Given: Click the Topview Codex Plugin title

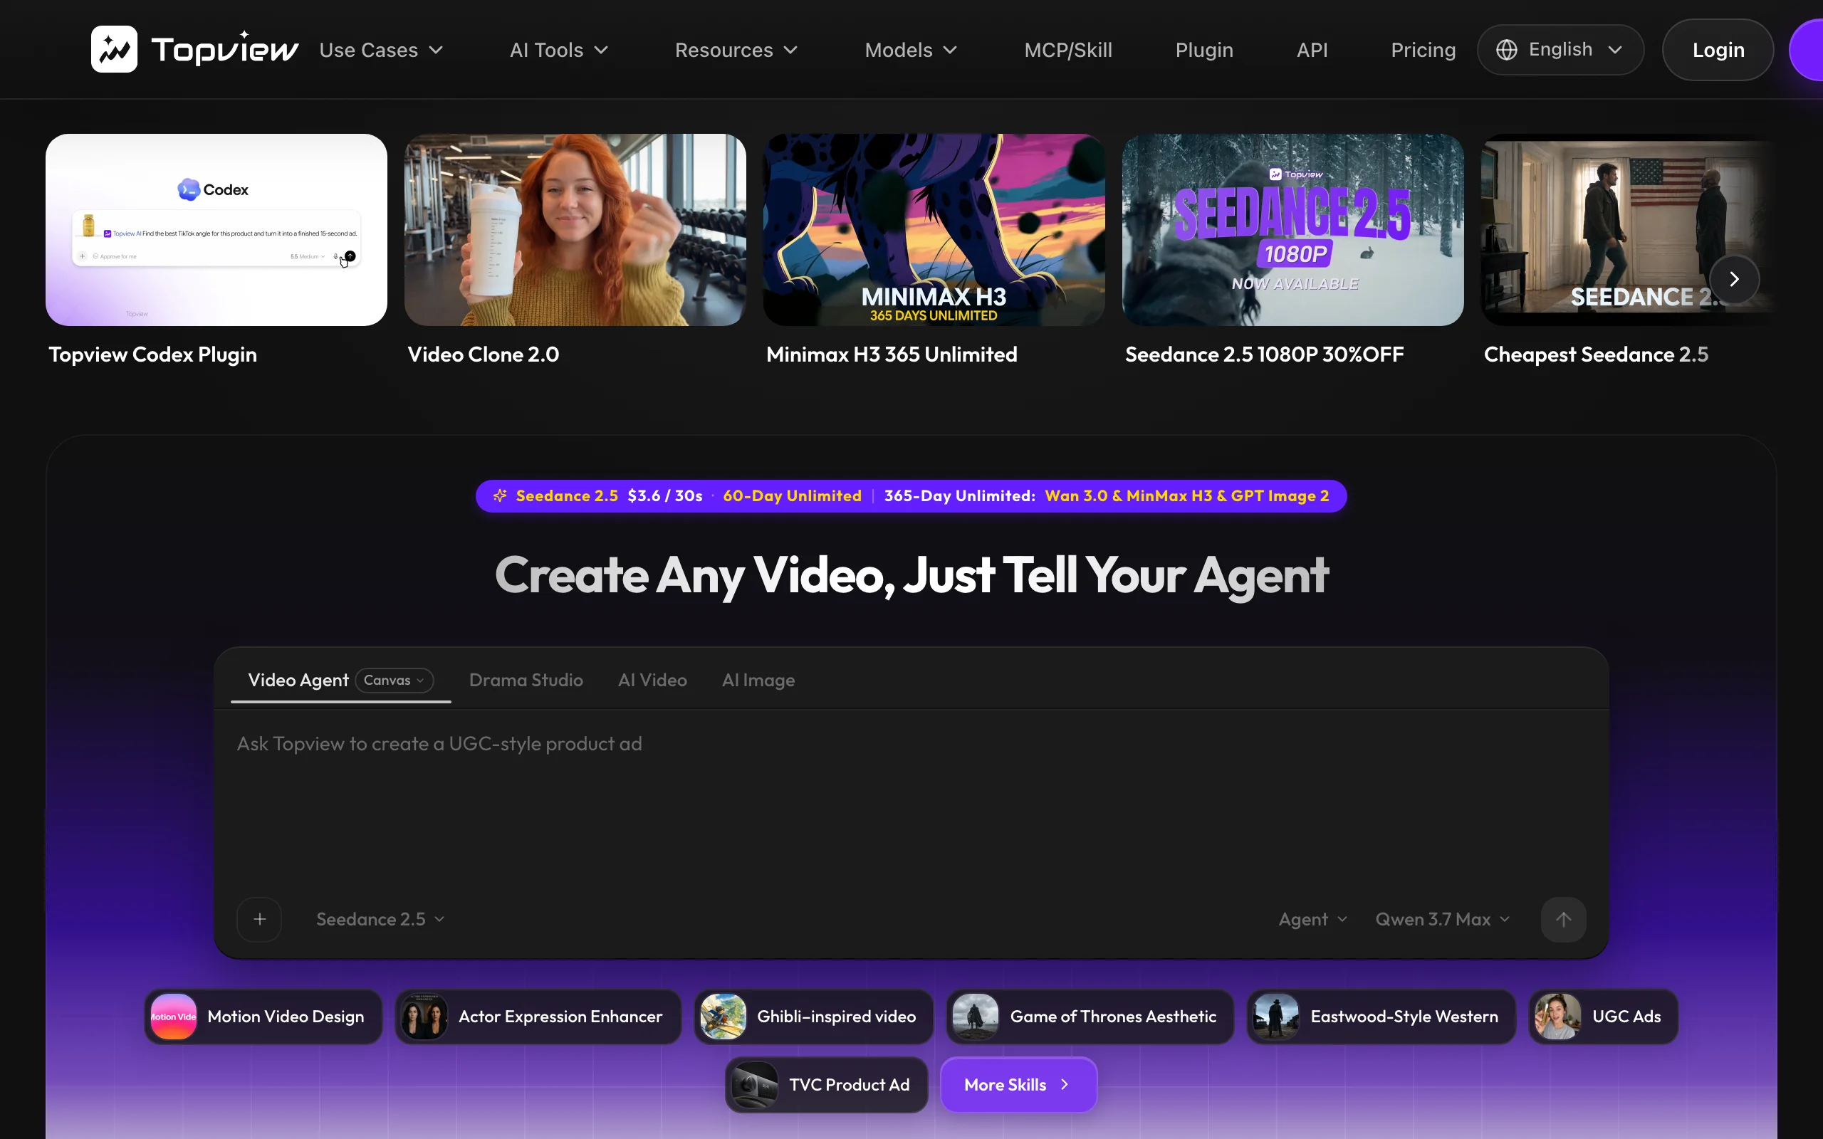Looking at the screenshot, I should tap(153, 354).
